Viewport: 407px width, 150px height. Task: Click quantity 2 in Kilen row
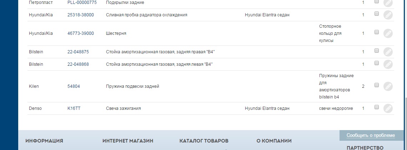tap(363, 86)
